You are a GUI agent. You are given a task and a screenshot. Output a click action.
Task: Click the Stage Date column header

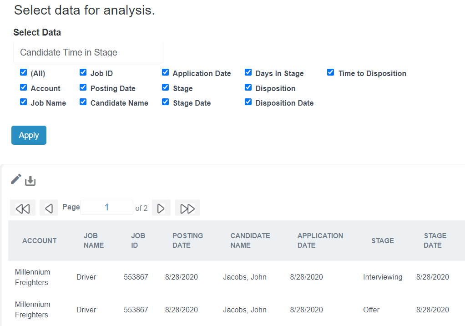tap(435, 240)
